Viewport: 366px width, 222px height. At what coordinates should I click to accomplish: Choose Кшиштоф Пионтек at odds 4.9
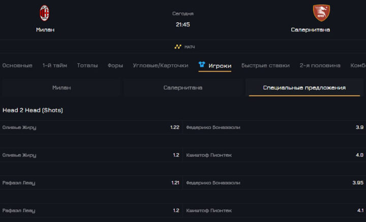pyautogui.click(x=274, y=155)
